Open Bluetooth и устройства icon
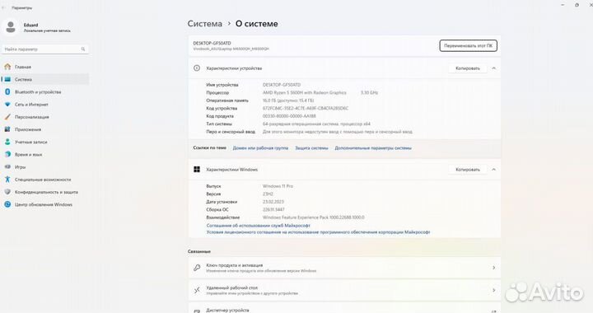The image size is (593, 313). click(7, 92)
